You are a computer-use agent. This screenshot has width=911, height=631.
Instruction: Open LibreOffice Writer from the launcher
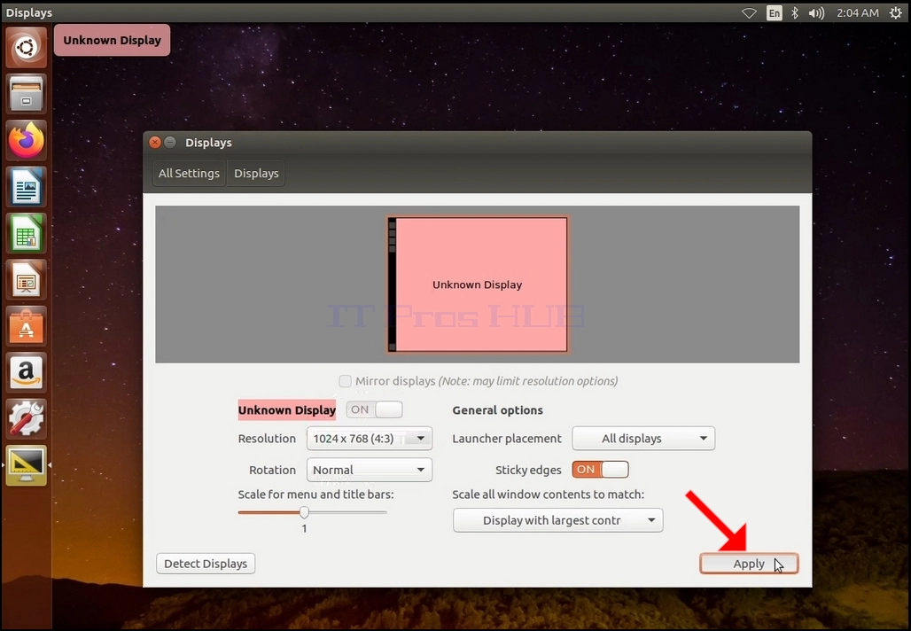(27, 187)
